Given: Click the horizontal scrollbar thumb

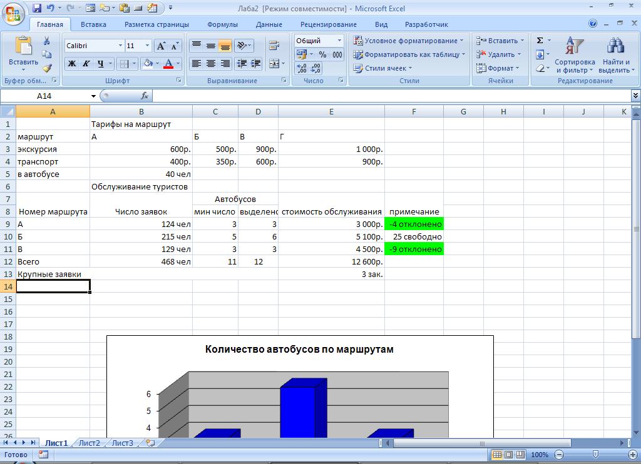Looking at the screenshot, I should tap(482, 443).
